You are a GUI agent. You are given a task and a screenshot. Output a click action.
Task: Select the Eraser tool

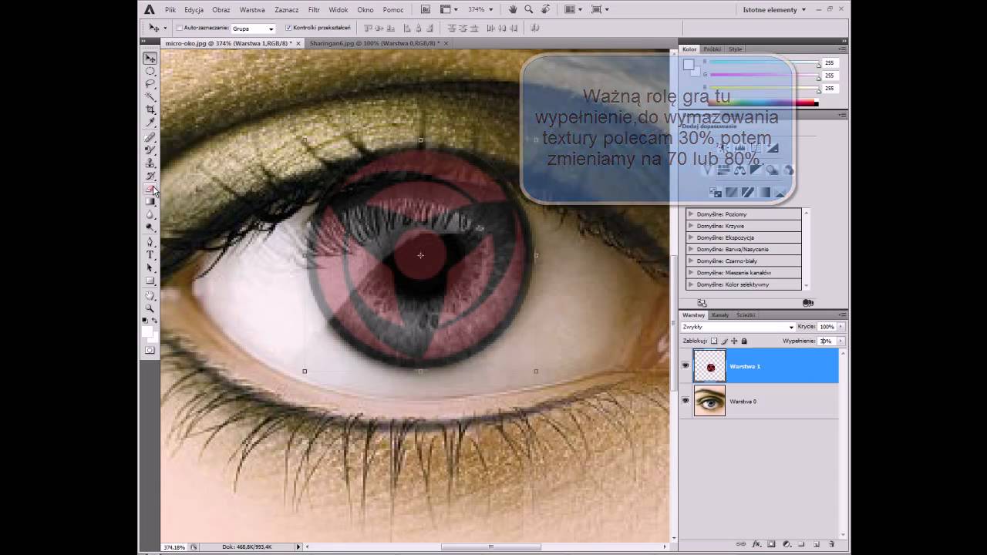pyautogui.click(x=150, y=189)
